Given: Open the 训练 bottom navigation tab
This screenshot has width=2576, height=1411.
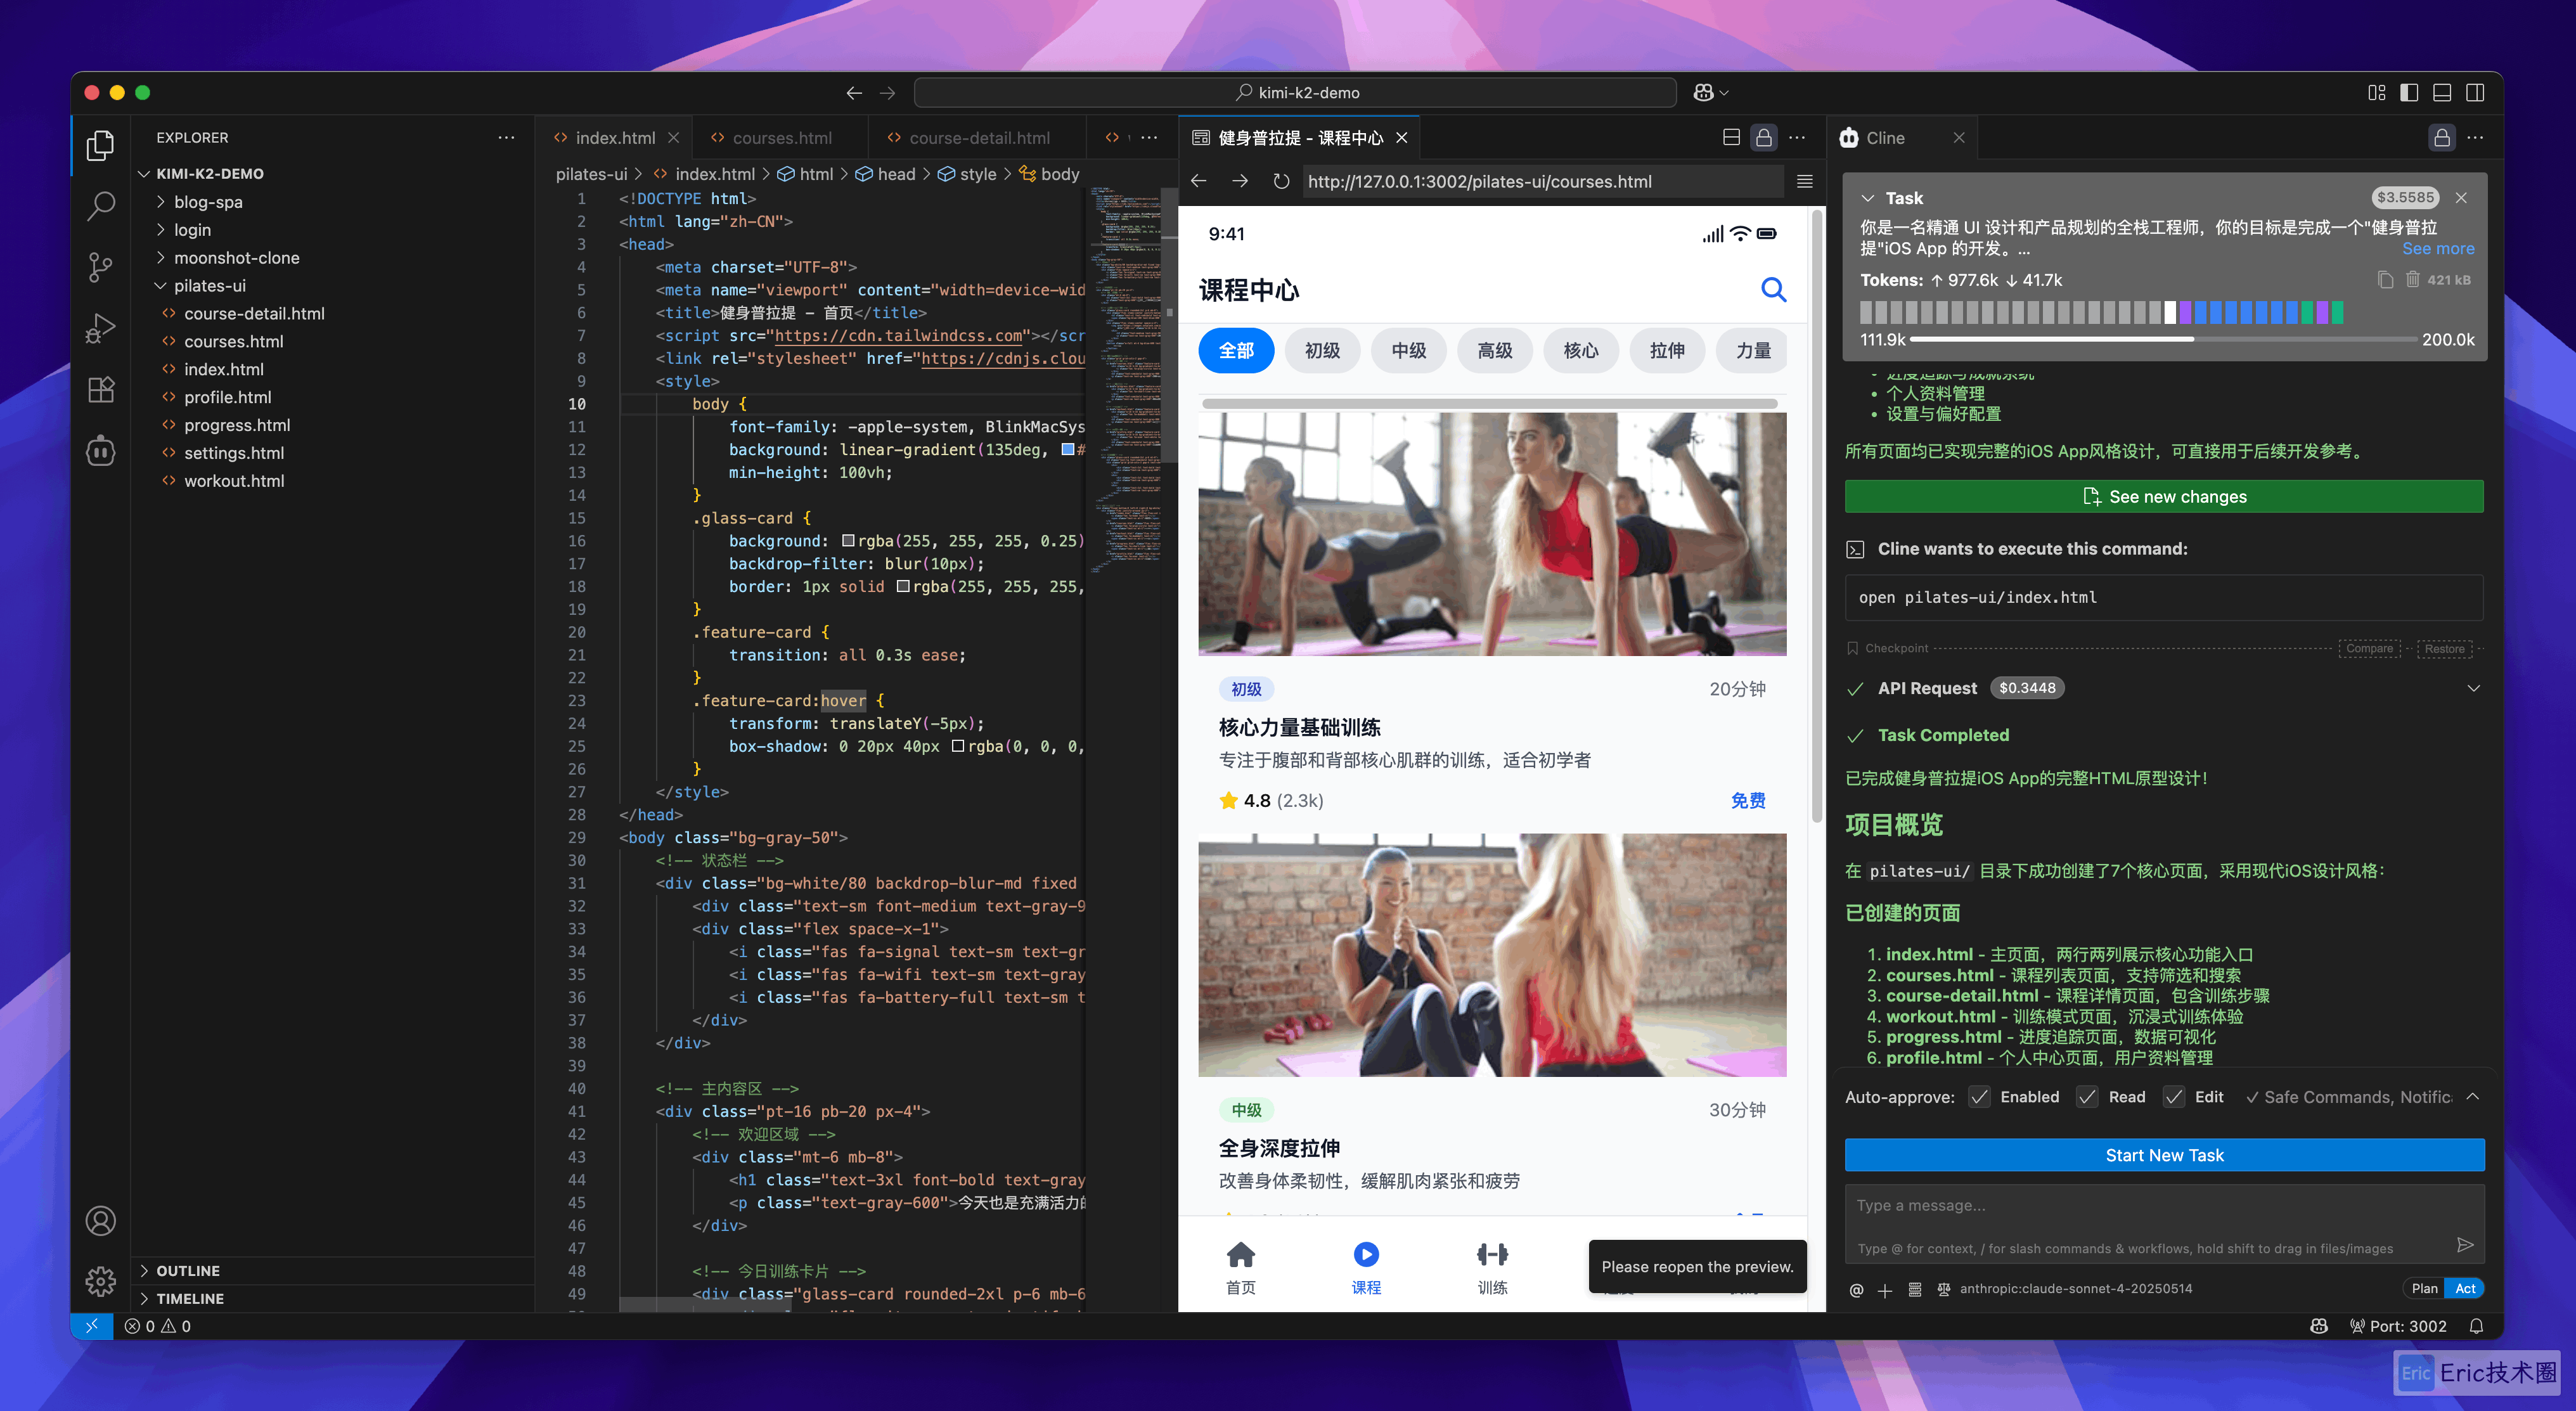Looking at the screenshot, I should 1492,1268.
